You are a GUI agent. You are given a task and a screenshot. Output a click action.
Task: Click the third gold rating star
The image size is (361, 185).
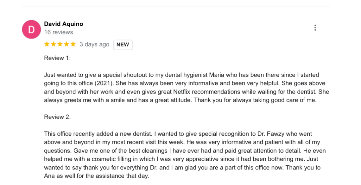[x=60, y=44]
